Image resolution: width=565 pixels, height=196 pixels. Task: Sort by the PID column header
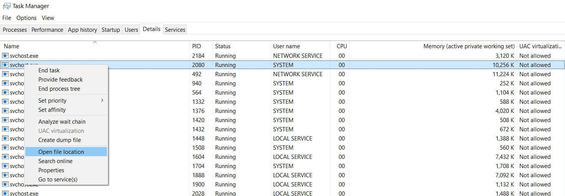pos(201,46)
